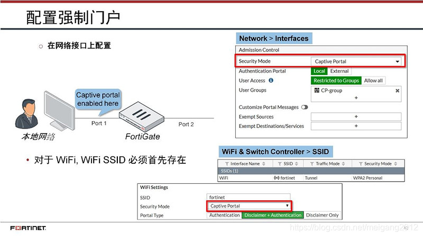Click the Port 2 label

point(186,124)
